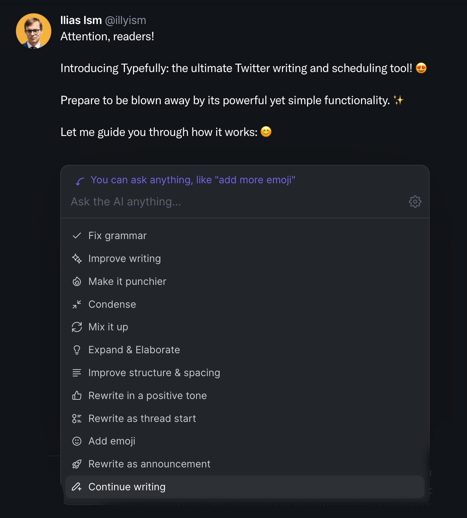This screenshot has width=467, height=518.
Task: Click the flame icon beside Make it punchier
Action: click(x=77, y=281)
